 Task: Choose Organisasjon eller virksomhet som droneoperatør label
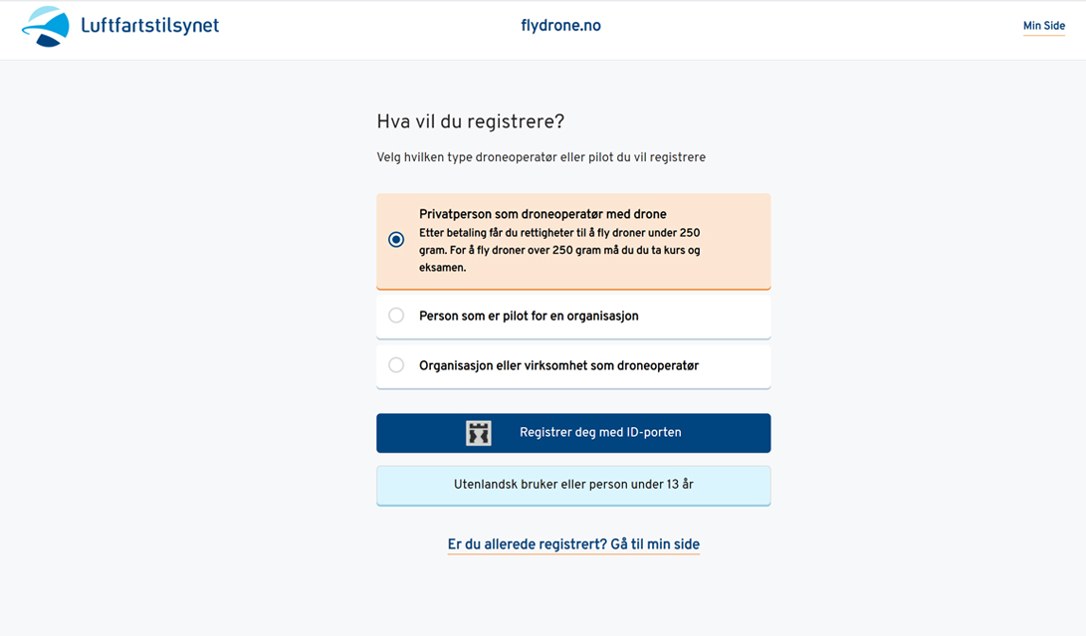point(558,365)
